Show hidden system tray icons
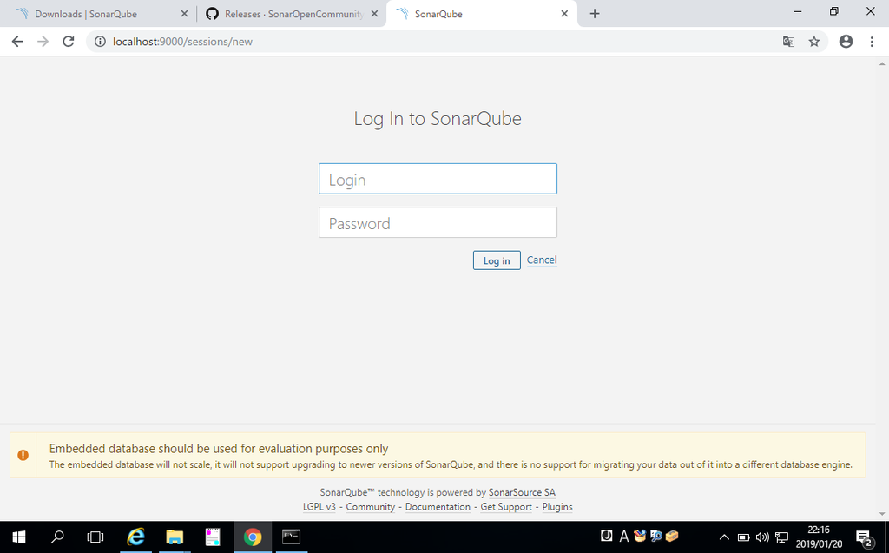The width and height of the screenshot is (889, 553). coord(724,537)
